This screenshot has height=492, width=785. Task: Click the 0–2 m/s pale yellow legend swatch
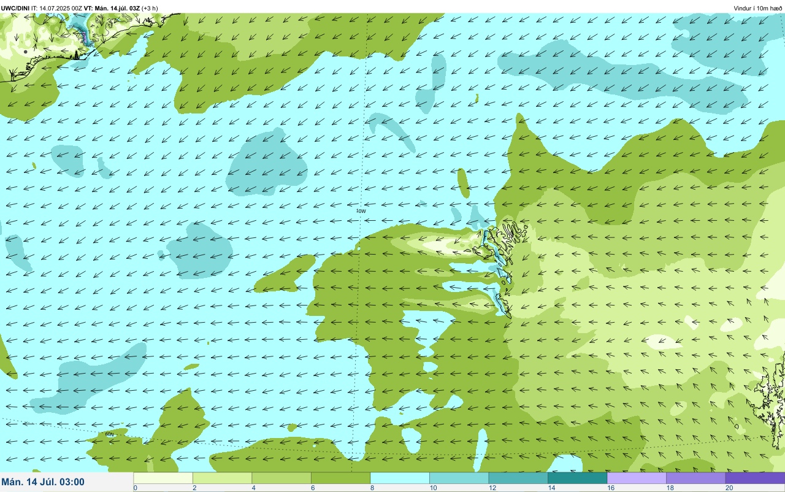coord(163,478)
